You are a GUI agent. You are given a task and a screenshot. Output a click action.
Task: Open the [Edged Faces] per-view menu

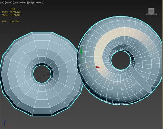[x=35, y=2]
